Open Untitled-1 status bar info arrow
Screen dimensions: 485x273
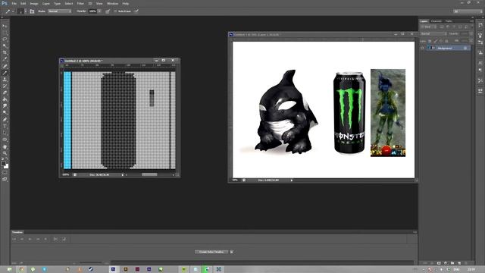(291, 180)
